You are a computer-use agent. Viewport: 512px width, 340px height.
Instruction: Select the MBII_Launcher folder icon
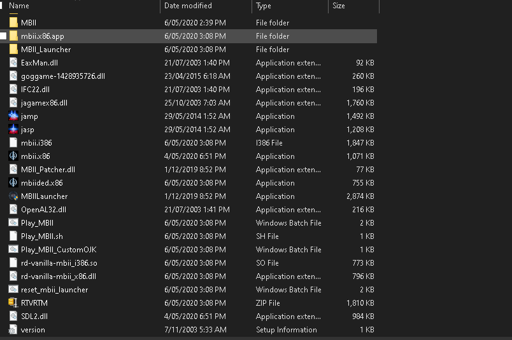coord(13,50)
